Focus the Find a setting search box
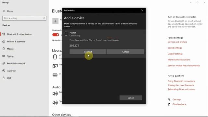This screenshot has height=117, width=208. pos(24,18)
